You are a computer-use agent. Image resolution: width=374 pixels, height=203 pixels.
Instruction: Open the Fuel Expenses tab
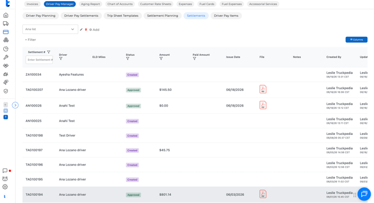(x=232, y=4)
